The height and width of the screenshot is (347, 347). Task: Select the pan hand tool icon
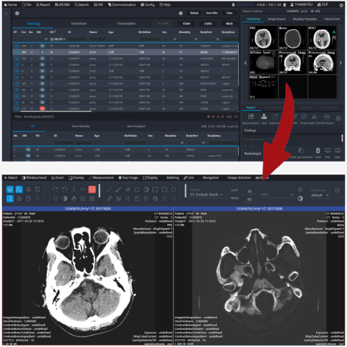[x=74, y=198]
